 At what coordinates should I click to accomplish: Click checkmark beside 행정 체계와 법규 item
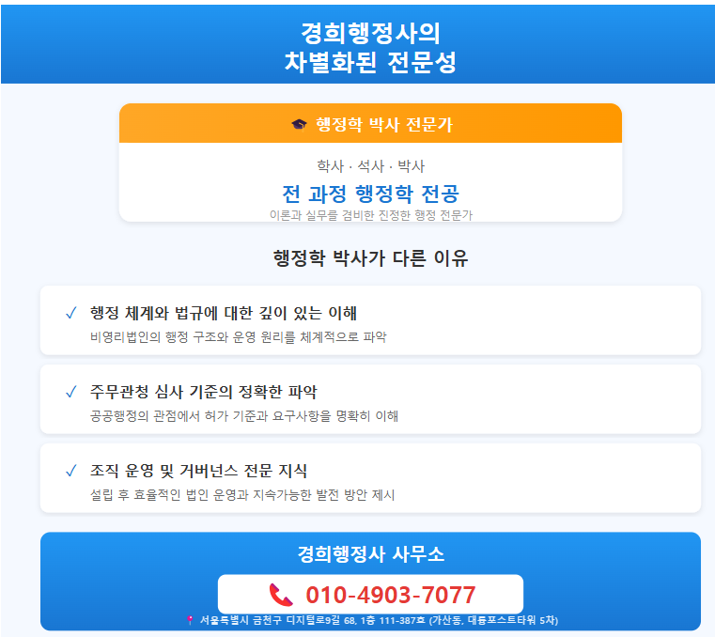click(x=71, y=313)
